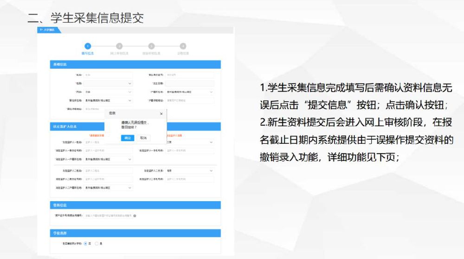Click step 1 circle 填写信息
The width and height of the screenshot is (464, 259).
[x=88, y=46]
